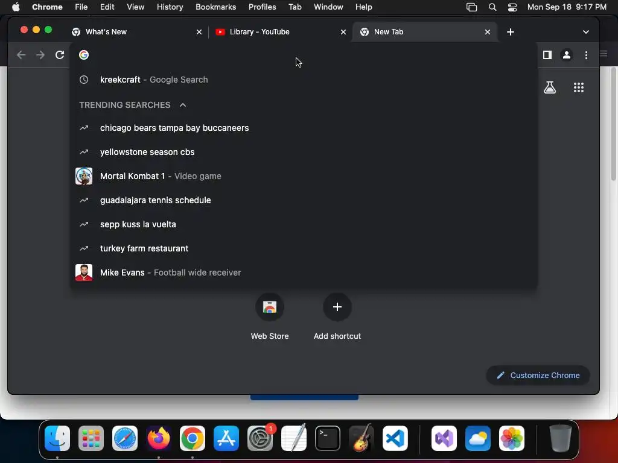
Task: Click the Chrome reload page icon
Action: pyautogui.click(x=60, y=55)
